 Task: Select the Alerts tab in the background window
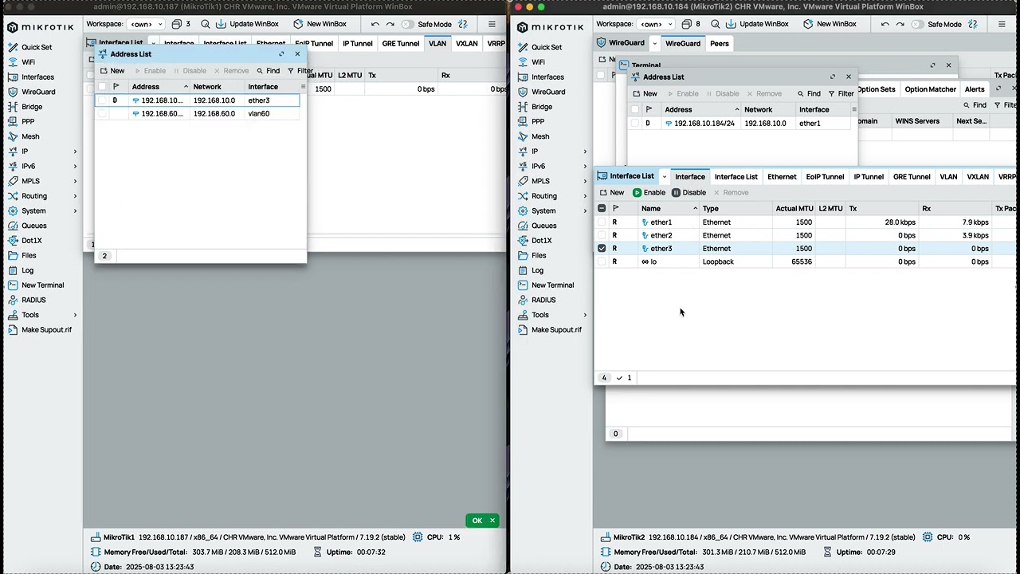(x=975, y=89)
